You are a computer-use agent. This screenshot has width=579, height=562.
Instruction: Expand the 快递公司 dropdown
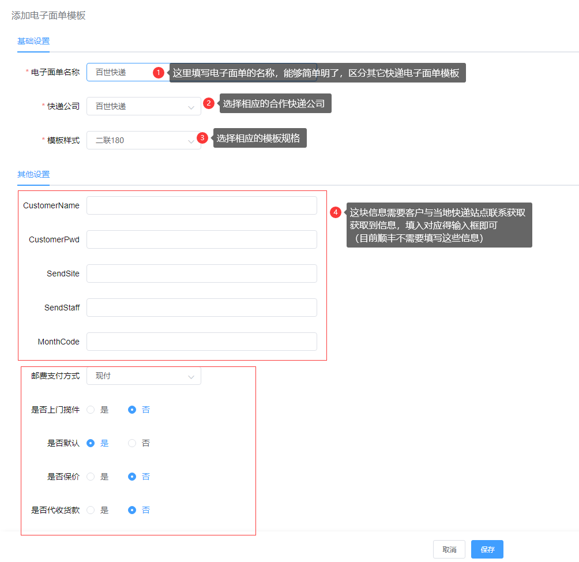coord(144,107)
